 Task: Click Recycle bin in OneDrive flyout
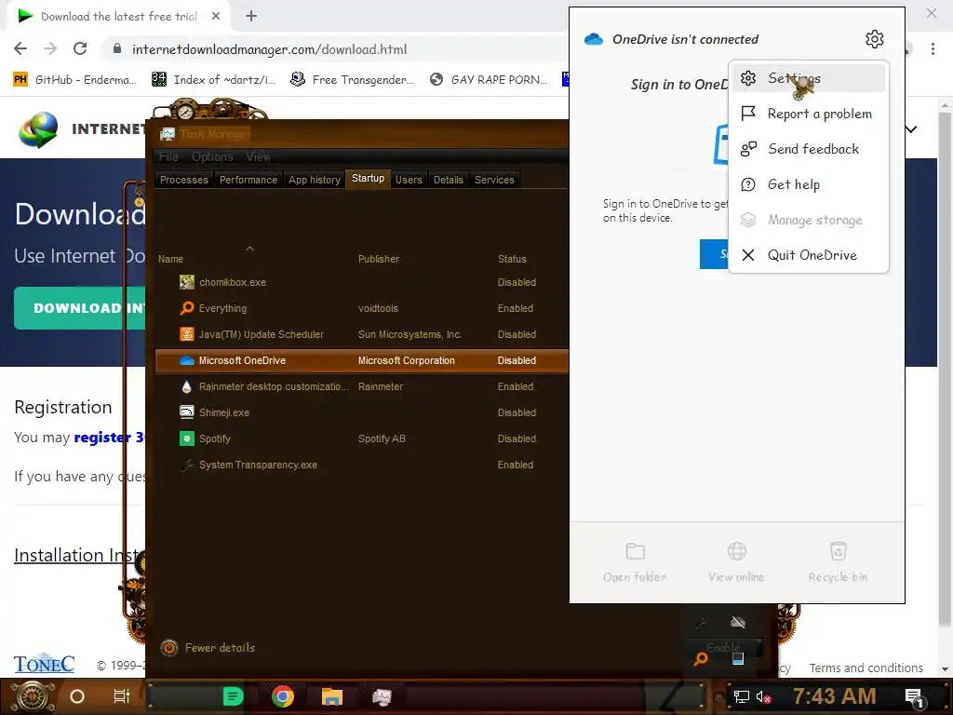[x=838, y=562]
